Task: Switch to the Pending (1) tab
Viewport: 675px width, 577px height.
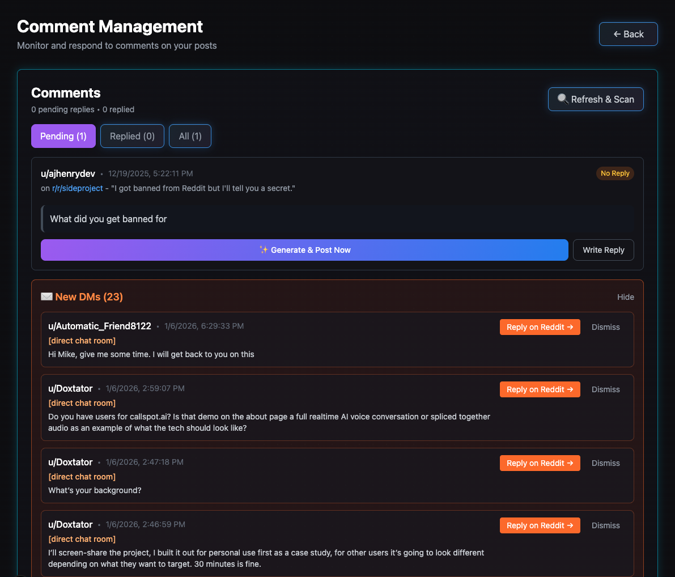Action: 63,136
